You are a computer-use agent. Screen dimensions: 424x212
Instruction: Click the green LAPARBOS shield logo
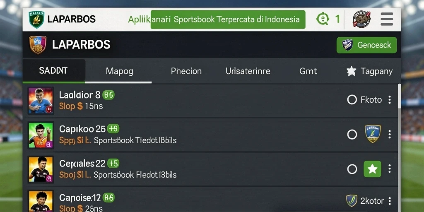(x=36, y=19)
